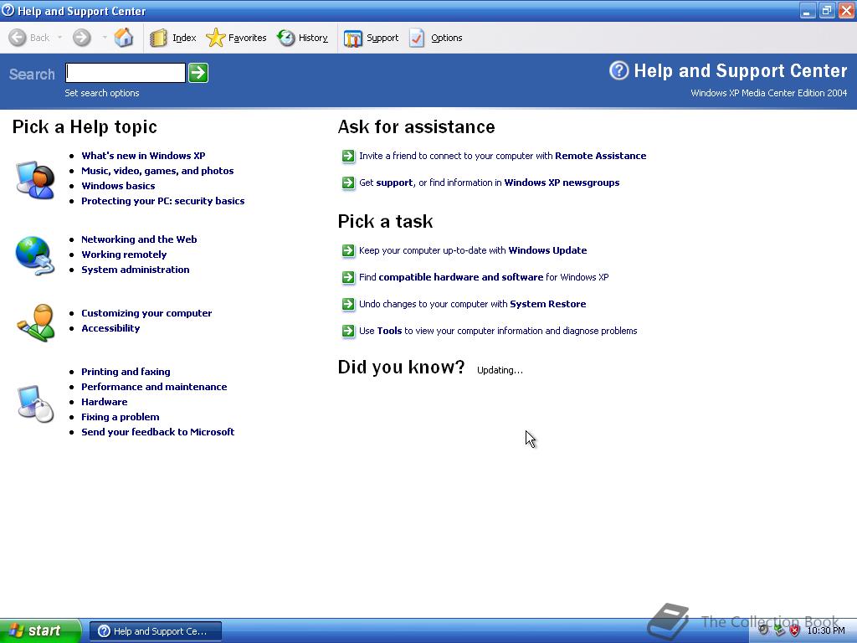
Task: Select the Working remotely topic
Action: [124, 255]
